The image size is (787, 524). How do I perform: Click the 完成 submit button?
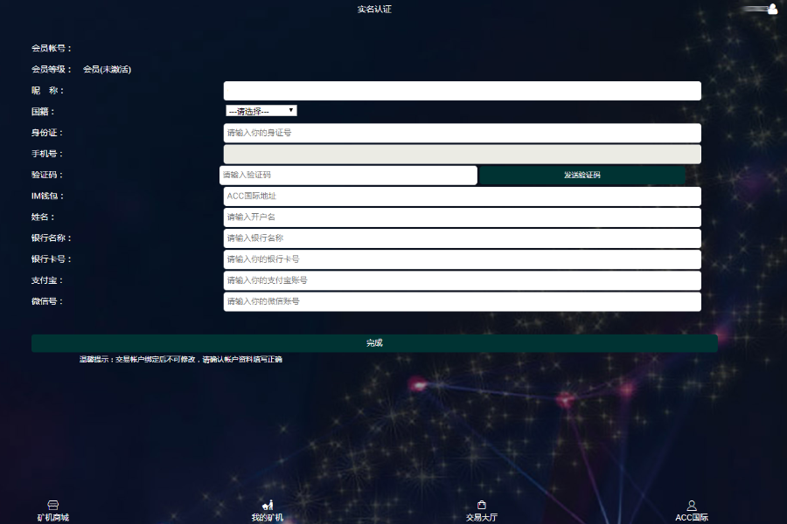coord(374,343)
